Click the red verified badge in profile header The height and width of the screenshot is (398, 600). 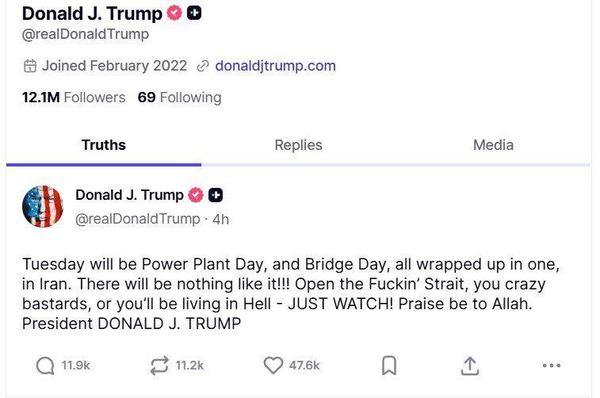174,13
